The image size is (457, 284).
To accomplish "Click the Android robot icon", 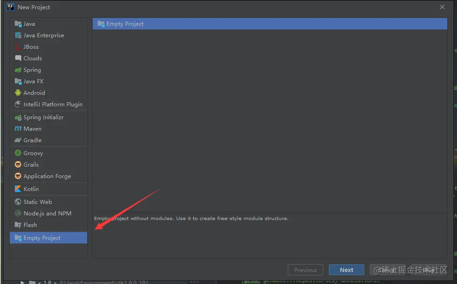I will [18, 93].
